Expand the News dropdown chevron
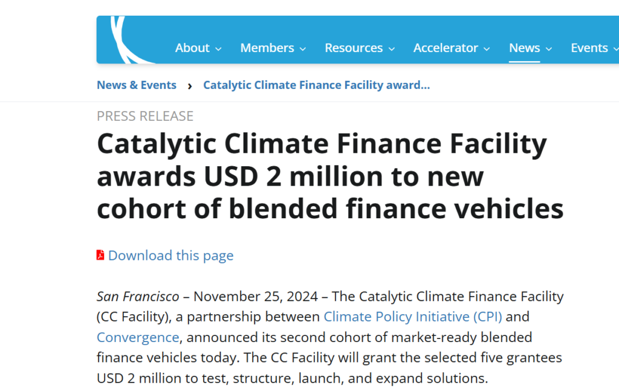This screenshot has width=619, height=388. point(549,49)
